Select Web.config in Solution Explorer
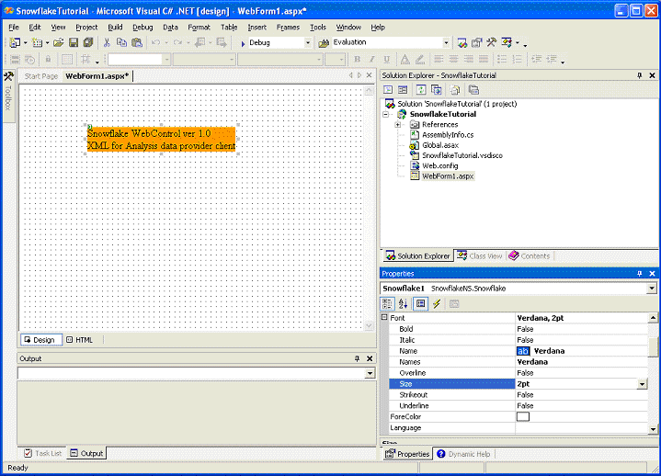The height and width of the screenshot is (476, 661). point(440,166)
